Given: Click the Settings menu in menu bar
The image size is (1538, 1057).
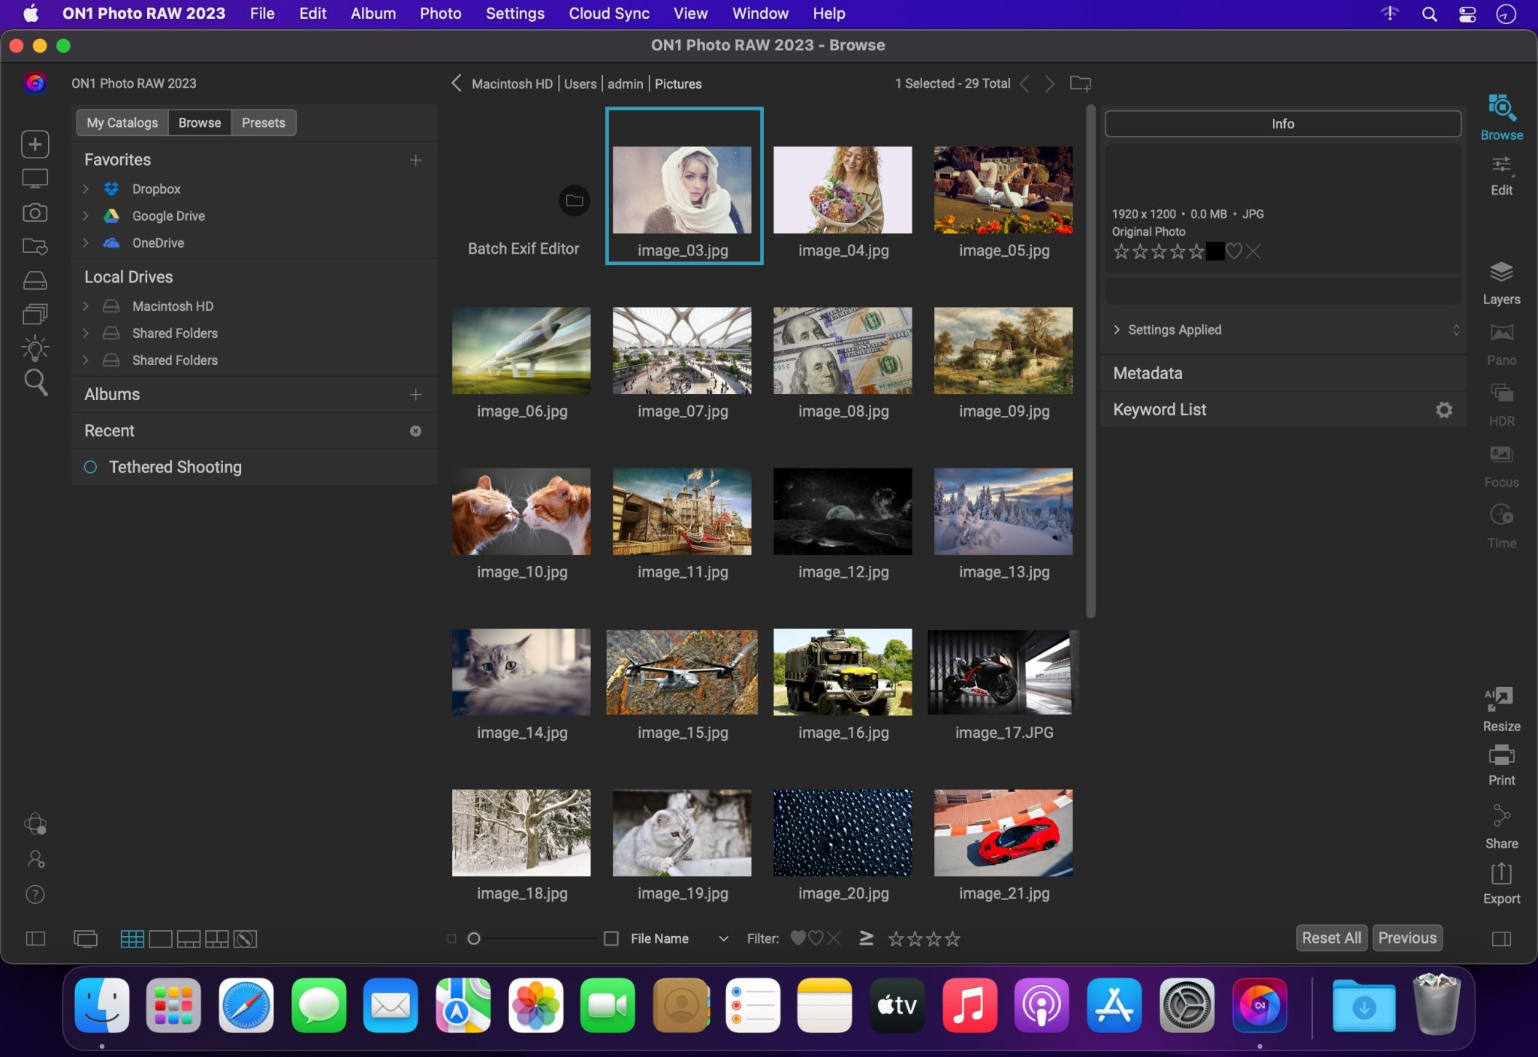Looking at the screenshot, I should (x=514, y=13).
